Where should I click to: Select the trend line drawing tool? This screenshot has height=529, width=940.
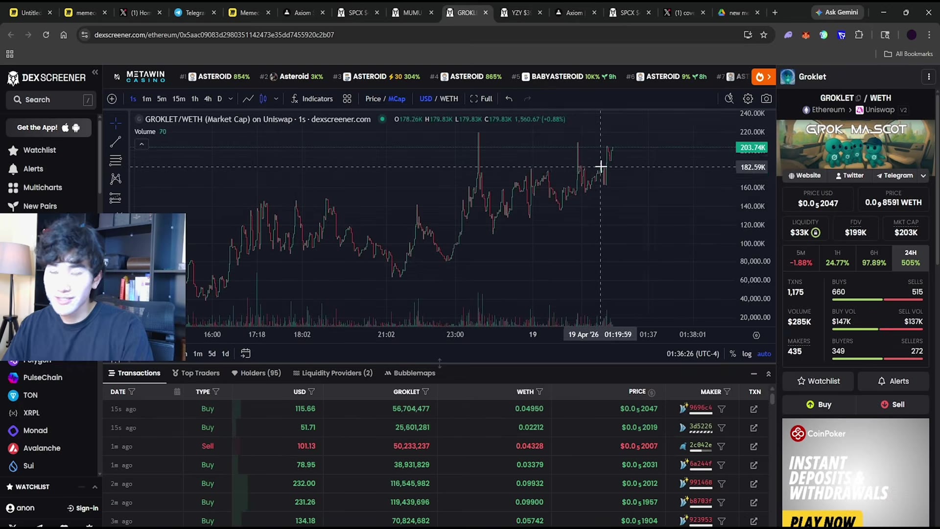(x=116, y=142)
